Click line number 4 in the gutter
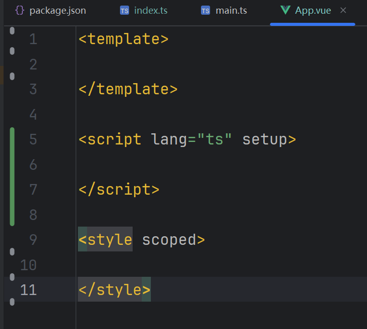The height and width of the screenshot is (329, 367). coord(33,115)
